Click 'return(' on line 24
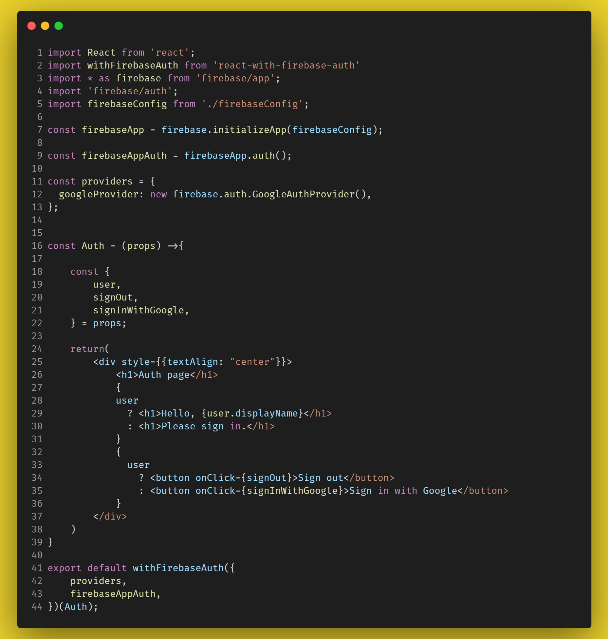 coord(90,349)
